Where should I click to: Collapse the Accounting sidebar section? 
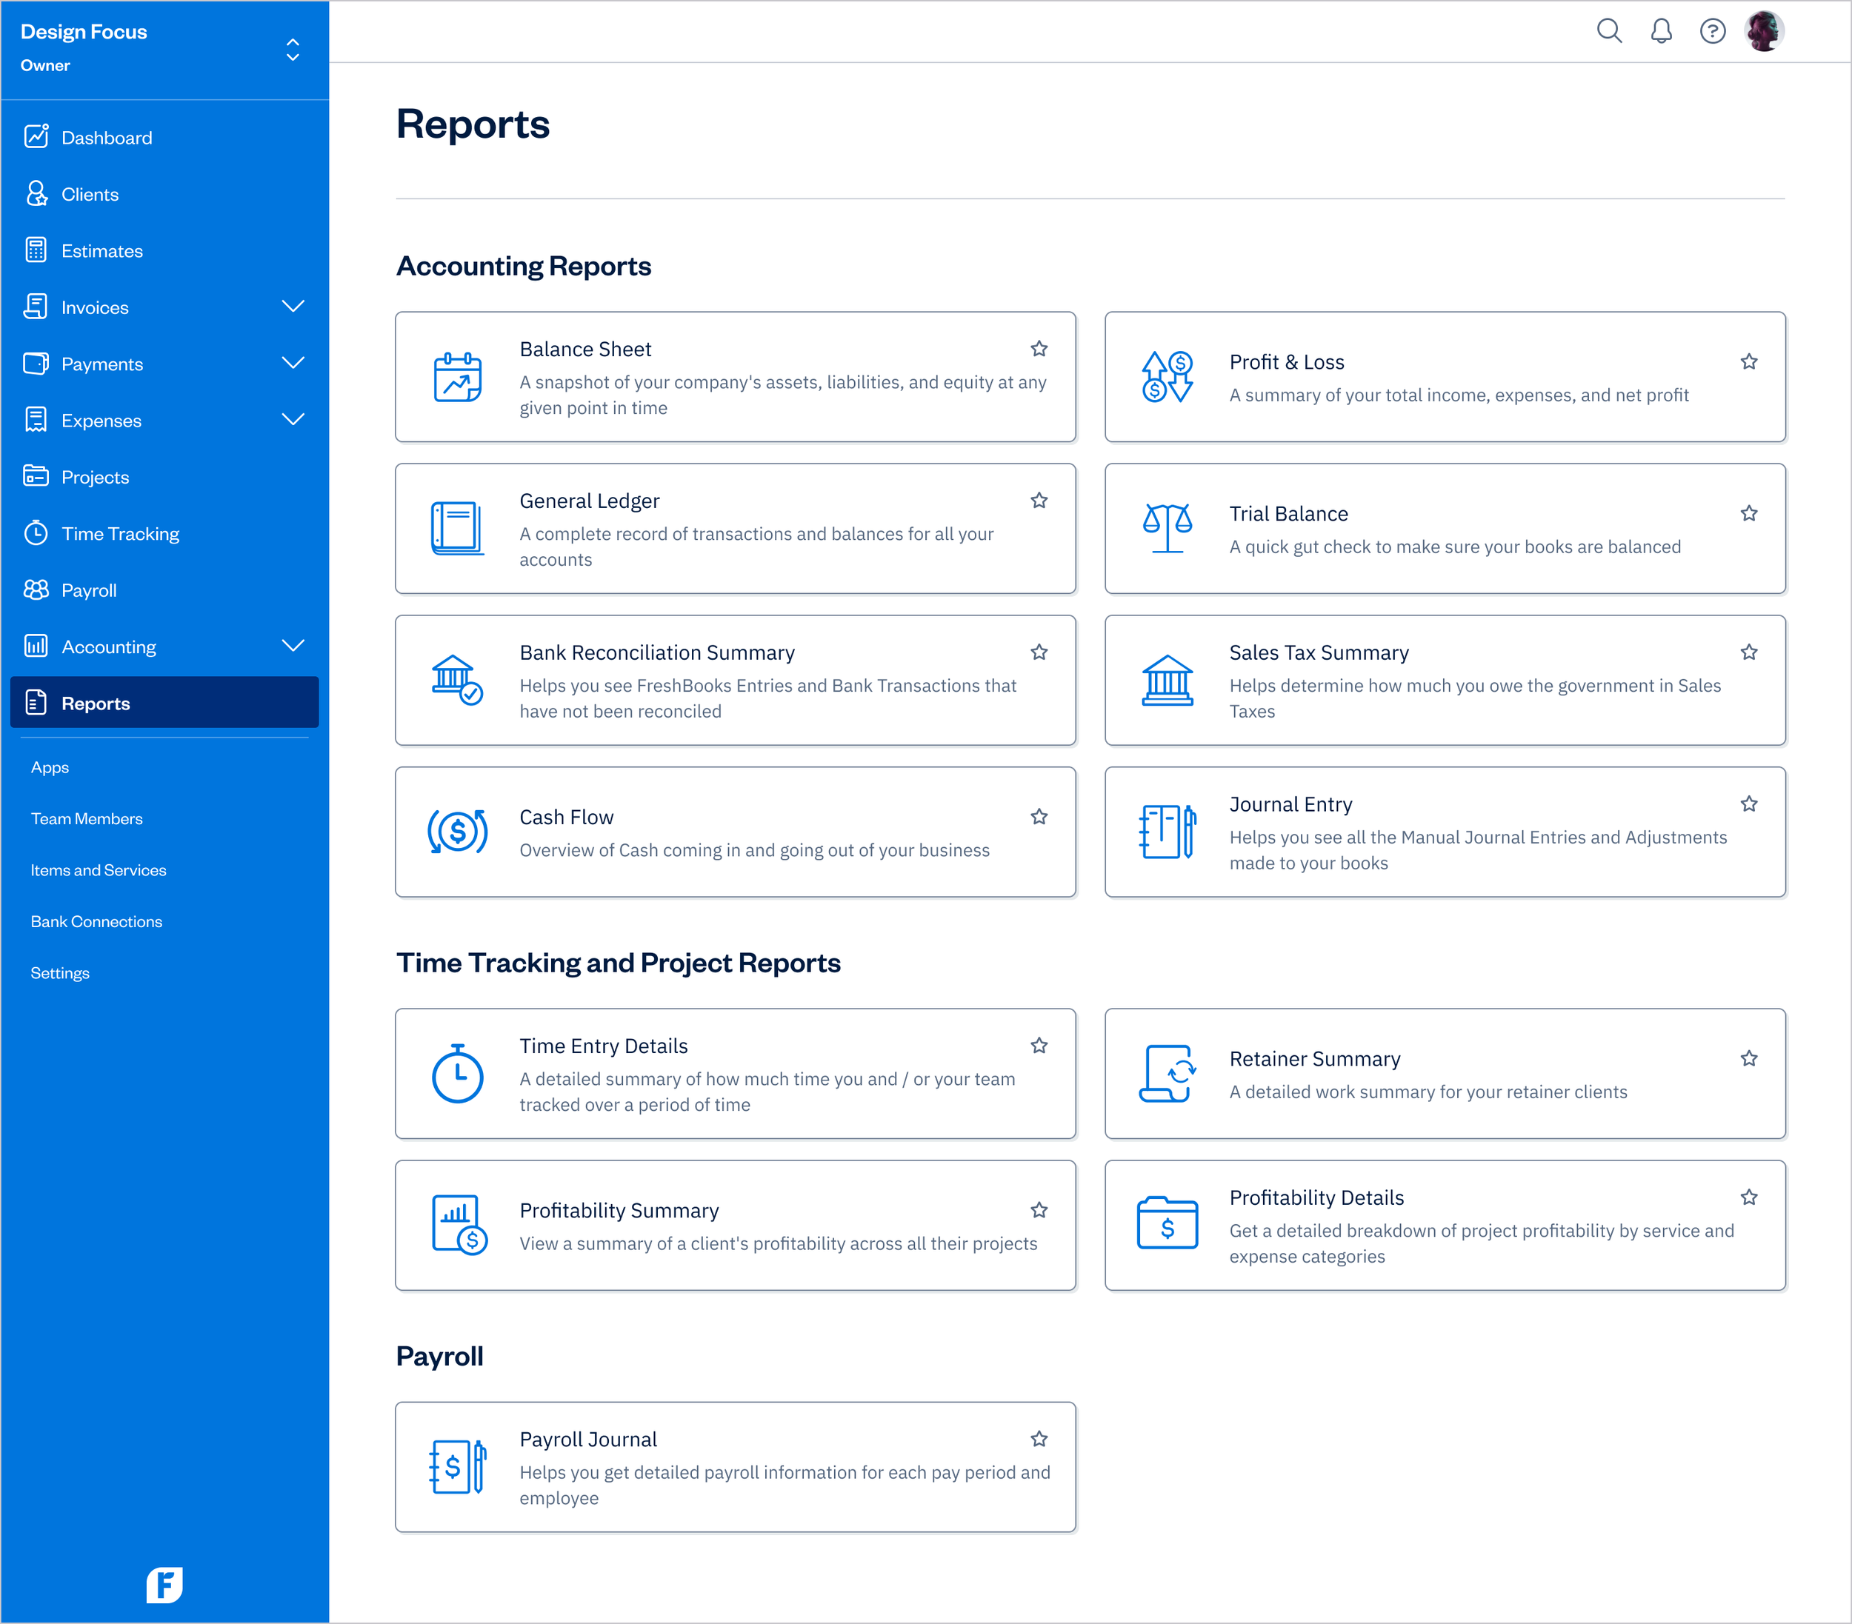[293, 646]
